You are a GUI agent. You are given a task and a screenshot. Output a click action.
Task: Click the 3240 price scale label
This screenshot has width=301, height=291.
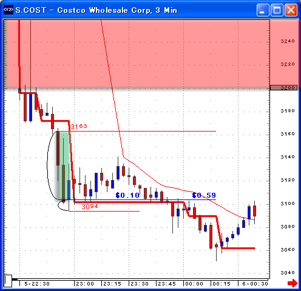[x=288, y=41]
